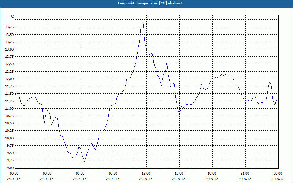
Task: Select the 12:00 time label
Action: point(146,173)
